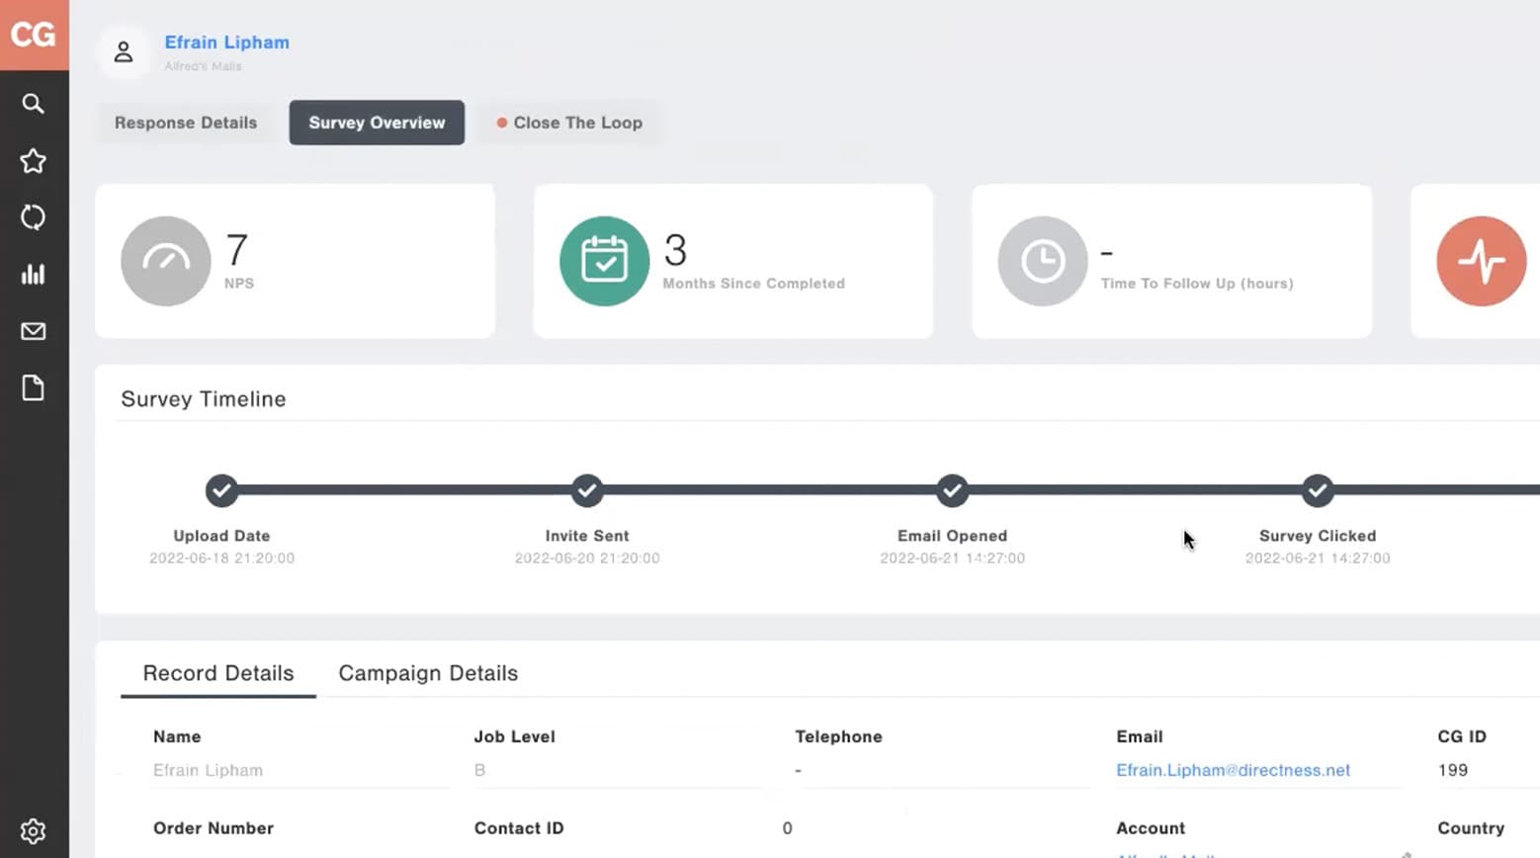Select the document page icon in sidebar
The height and width of the screenshot is (858, 1540).
(x=34, y=387)
